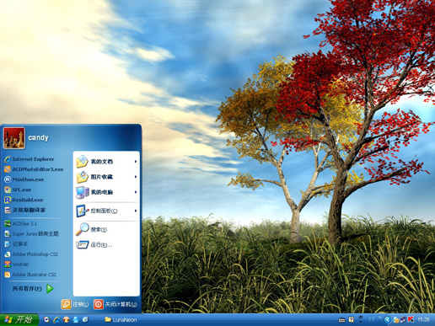Click the 运行 run dialog icon
Screen dimensions: 435x326
[83, 245]
